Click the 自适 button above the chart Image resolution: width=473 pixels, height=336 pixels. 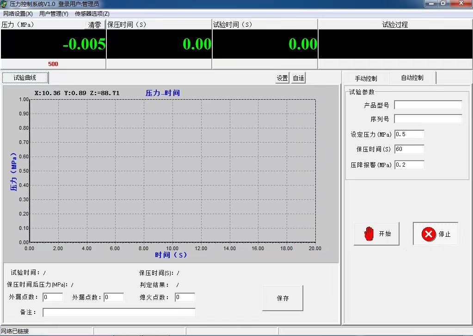pyautogui.click(x=298, y=78)
